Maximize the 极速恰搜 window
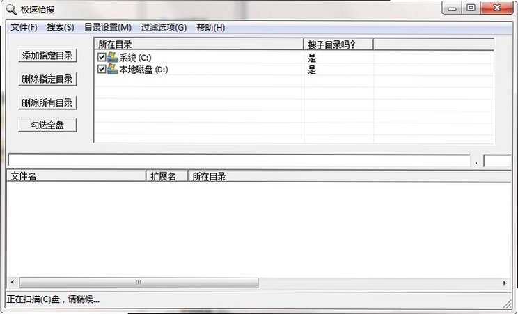The height and width of the screenshot is (314, 518). pos(471,8)
